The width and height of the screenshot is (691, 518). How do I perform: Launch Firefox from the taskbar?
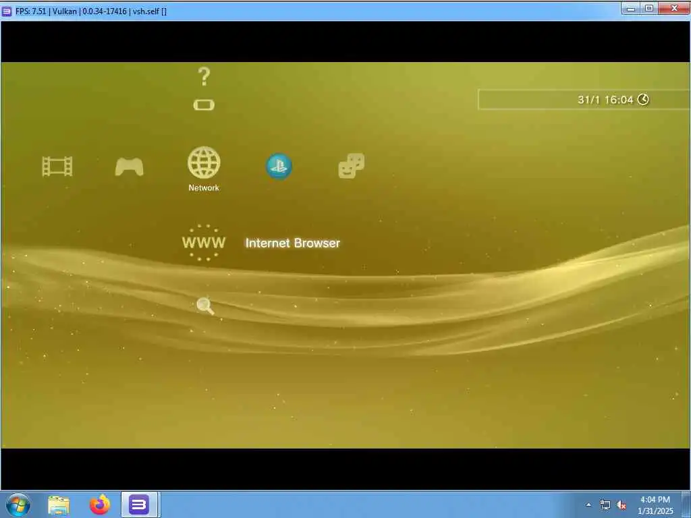[100, 505]
